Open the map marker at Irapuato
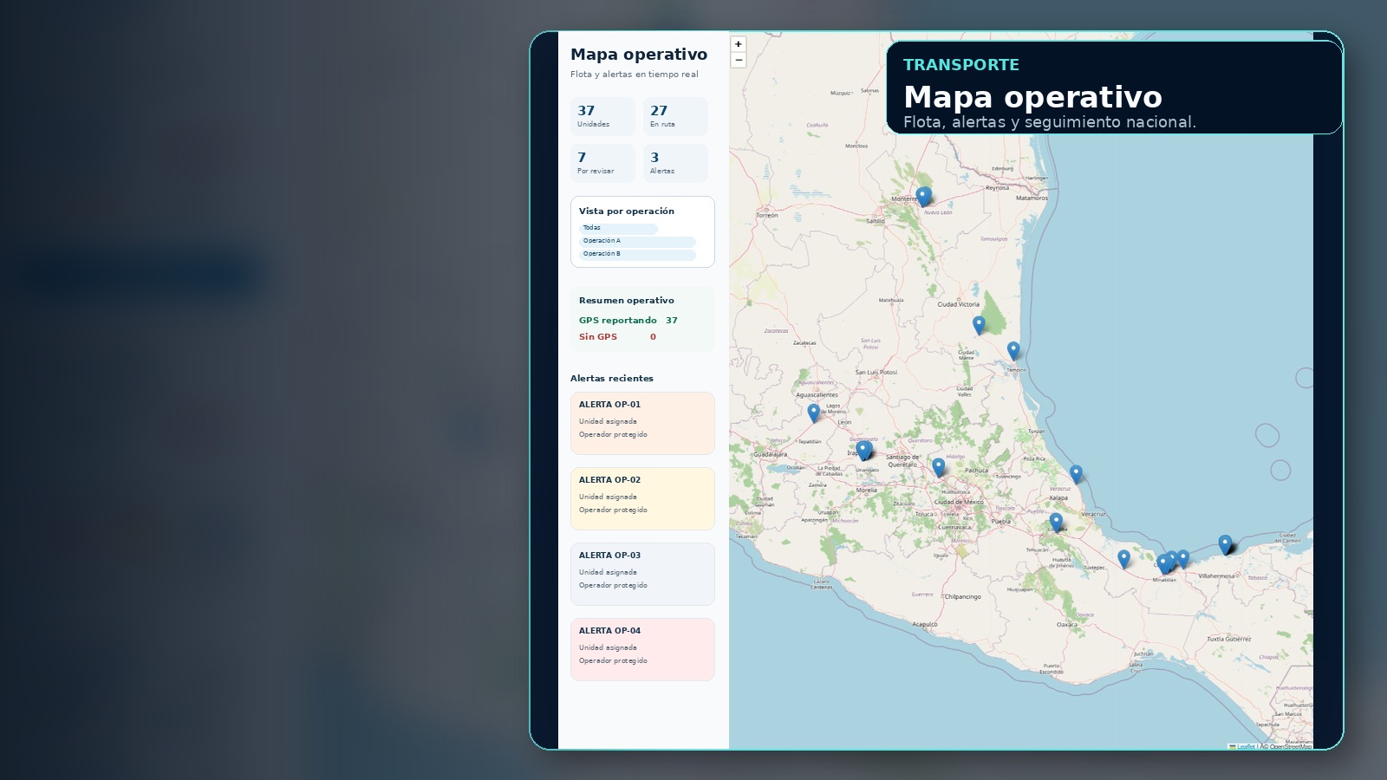This screenshot has width=1387, height=780. 863,450
